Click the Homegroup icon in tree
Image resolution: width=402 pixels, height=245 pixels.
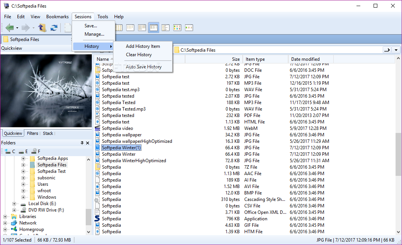(14, 229)
